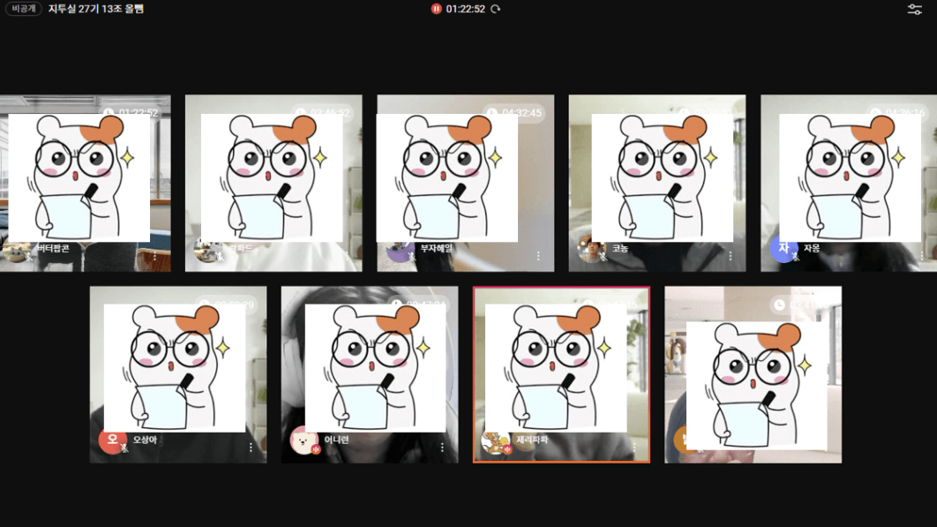Click the muted mic icon on 코농's avatar

[603, 257]
